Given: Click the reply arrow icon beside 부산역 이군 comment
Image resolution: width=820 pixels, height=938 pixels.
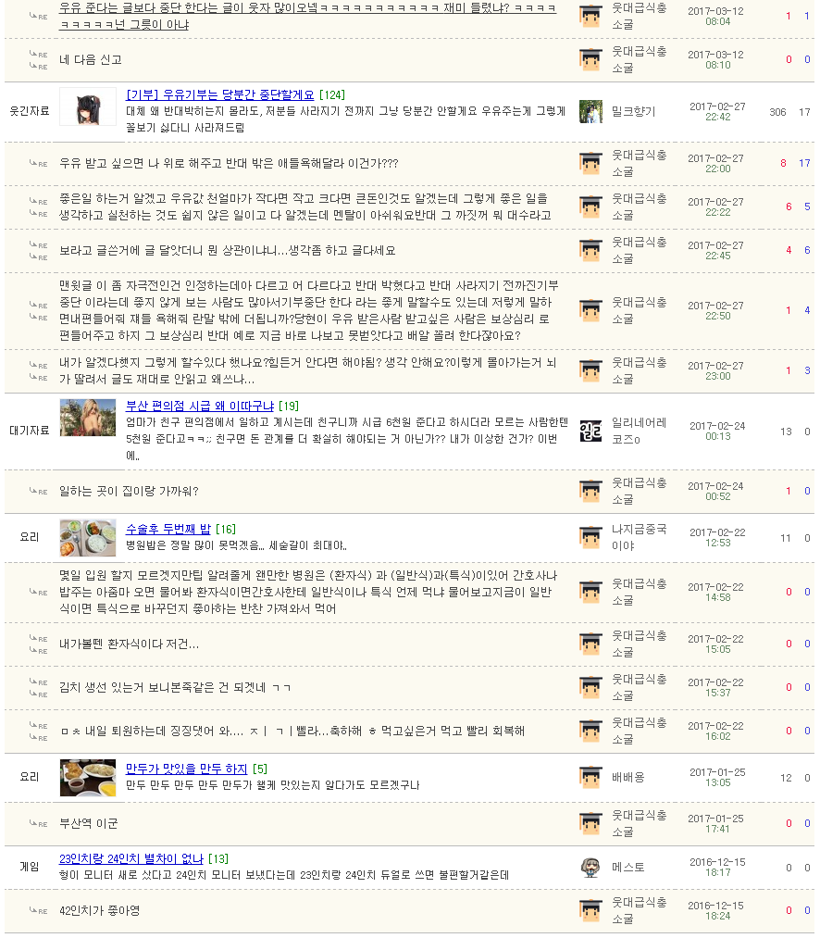Looking at the screenshot, I should (x=38, y=824).
